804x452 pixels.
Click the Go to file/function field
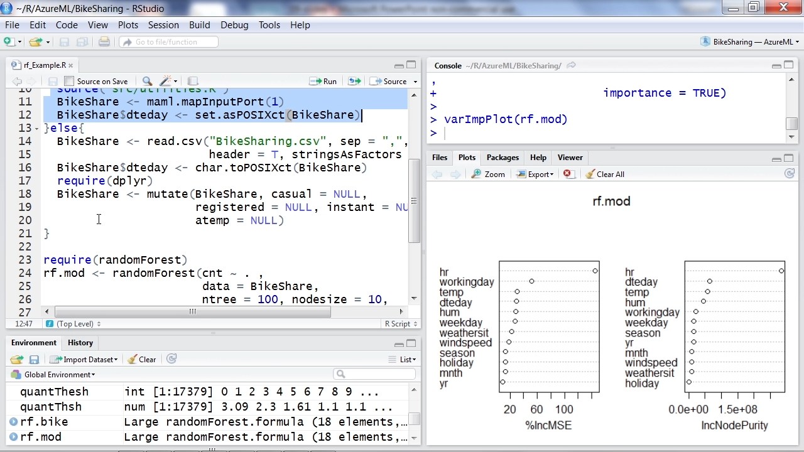tap(169, 42)
